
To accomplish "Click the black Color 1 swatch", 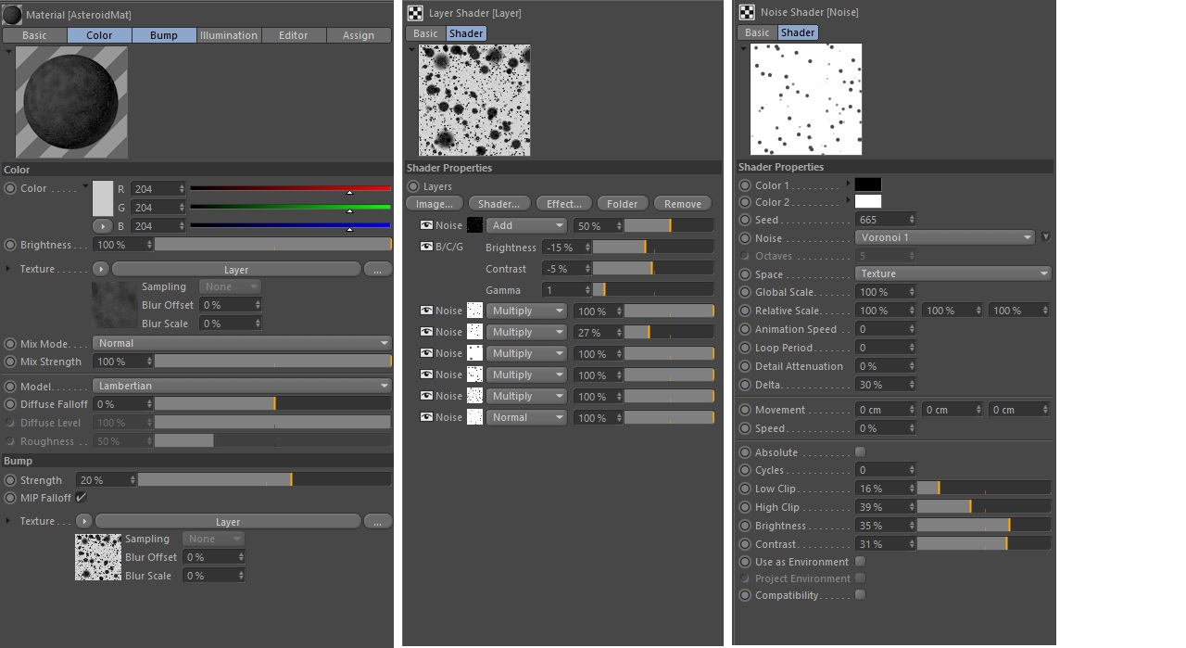I will tap(867, 184).
